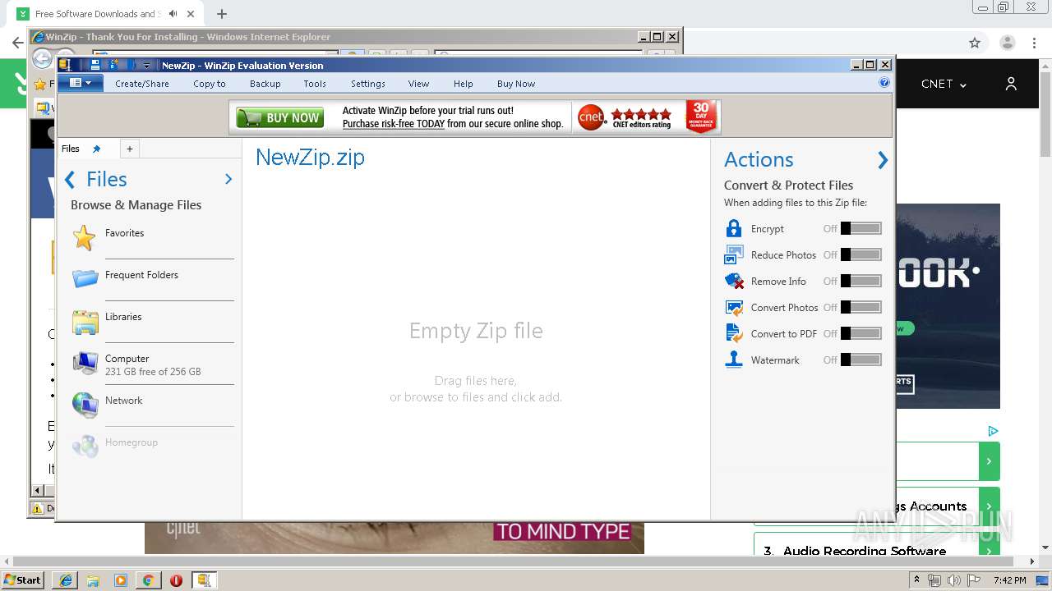
Task: Toggle the Encrypt switch on
Action: [861, 228]
